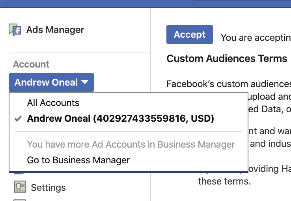Click the Ads Manager Facebook logo icon
The width and height of the screenshot is (291, 201).
pyautogui.click(x=15, y=30)
